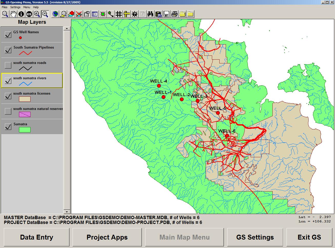Select the pan hand tool
Screen dimensions: 335x248
[x=13, y=14]
